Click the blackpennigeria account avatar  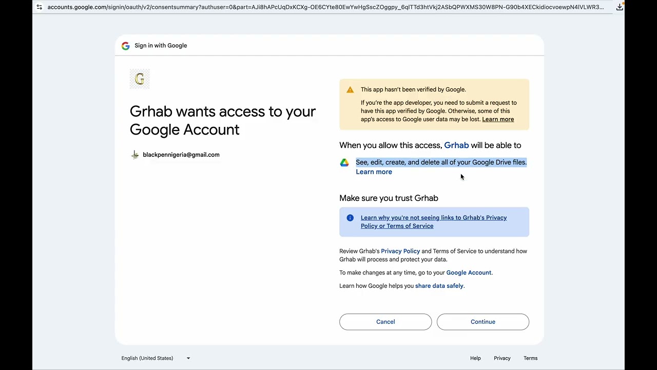pyautogui.click(x=134, y=155)
